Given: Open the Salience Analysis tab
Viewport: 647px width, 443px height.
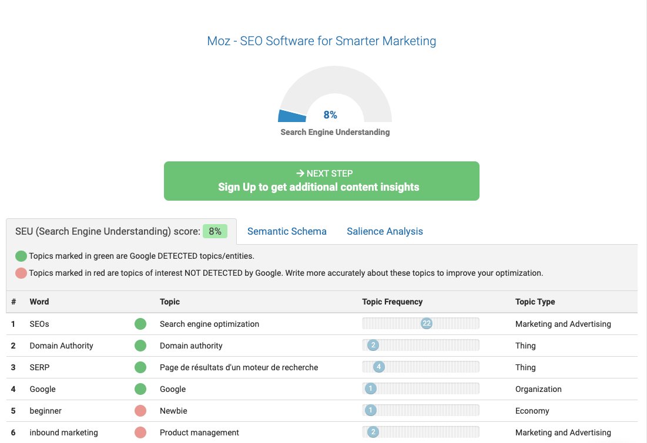Looking at the screenshot, I should 384,231.
